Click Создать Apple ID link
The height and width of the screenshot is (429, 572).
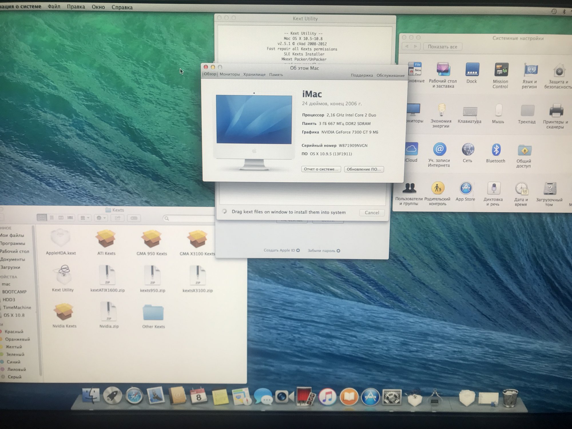(x=282, y=250)
